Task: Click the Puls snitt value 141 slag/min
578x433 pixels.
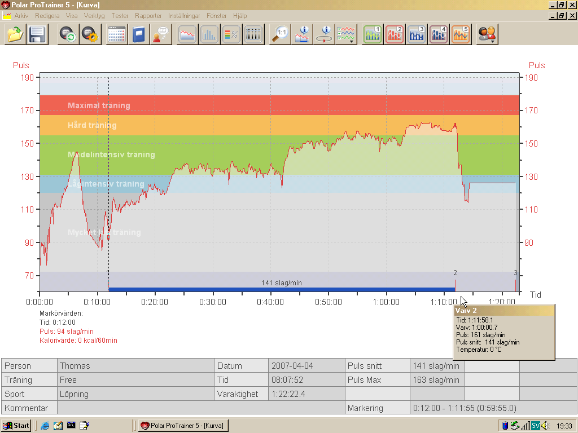Action: (437, 366)
